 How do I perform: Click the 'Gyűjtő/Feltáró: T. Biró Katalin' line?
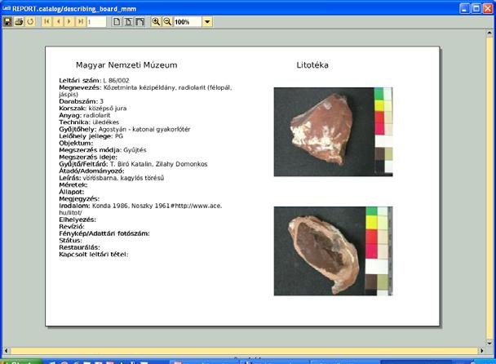133,164
